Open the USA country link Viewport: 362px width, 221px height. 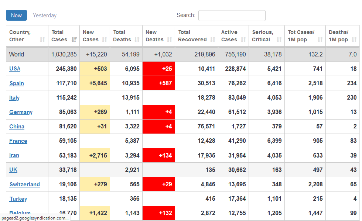[15, 69]
